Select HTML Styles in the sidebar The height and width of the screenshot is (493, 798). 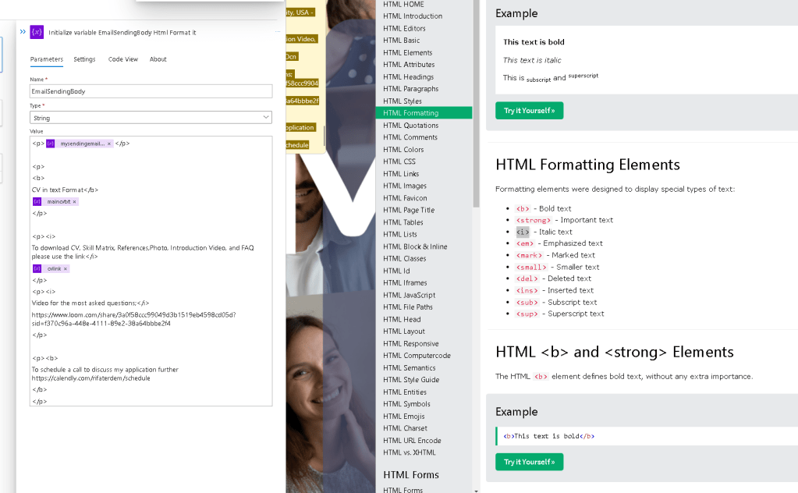pyautogui.click(x=403, y=101)
